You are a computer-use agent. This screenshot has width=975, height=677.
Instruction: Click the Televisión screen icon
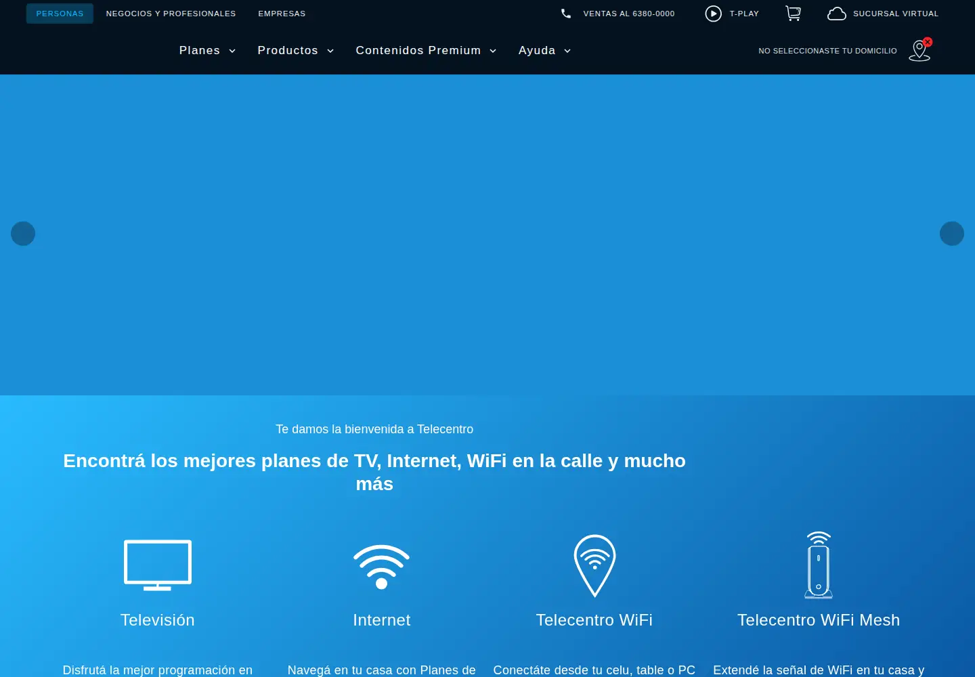pyautogui.click(x=158, y=565)
